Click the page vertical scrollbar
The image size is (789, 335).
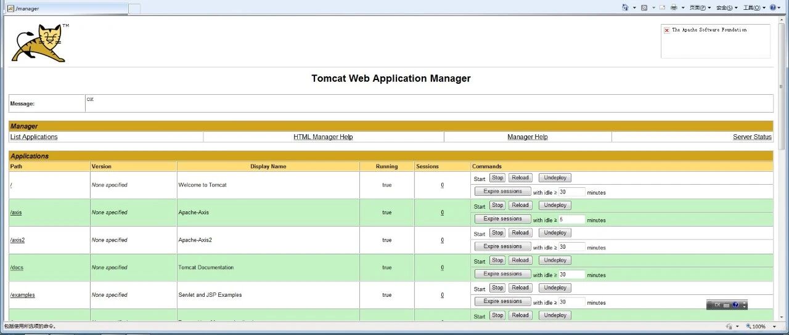783,167
